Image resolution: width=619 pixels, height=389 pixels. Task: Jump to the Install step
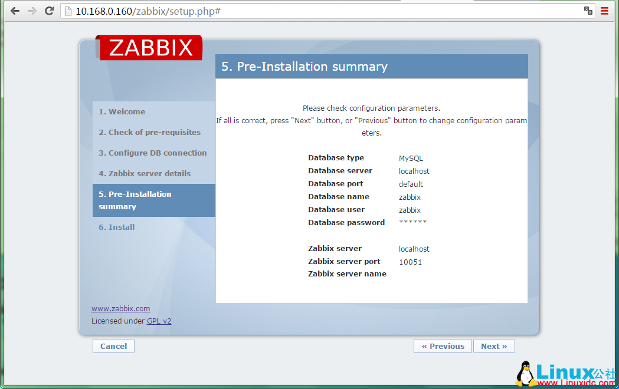click(x=116, y=227)
